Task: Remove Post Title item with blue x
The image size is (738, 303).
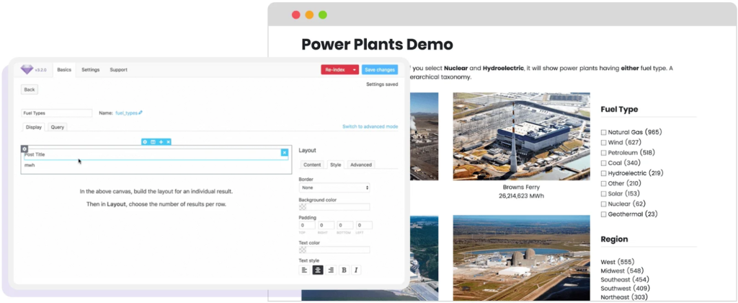Action: 284,153
